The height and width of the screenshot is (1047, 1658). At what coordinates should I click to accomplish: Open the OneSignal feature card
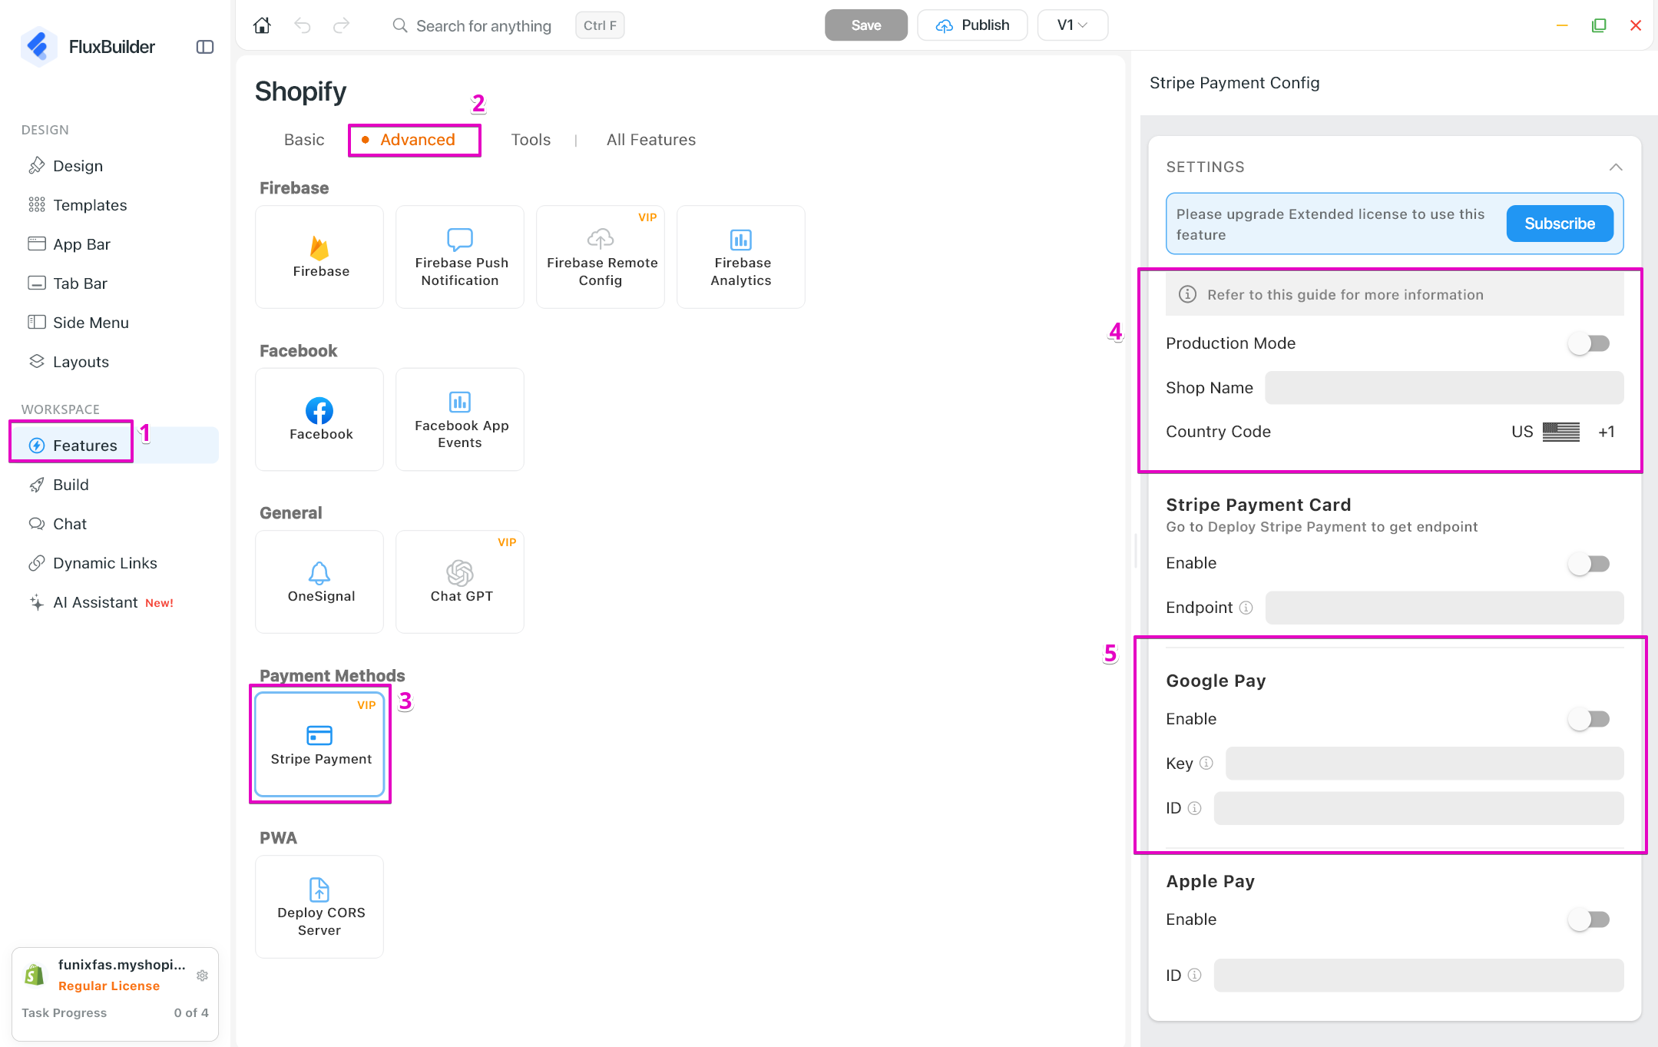tap(319, 581)
